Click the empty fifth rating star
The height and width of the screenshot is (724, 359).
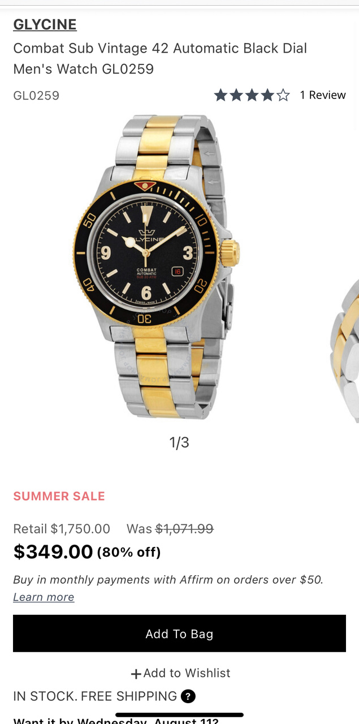click(283, 95)
